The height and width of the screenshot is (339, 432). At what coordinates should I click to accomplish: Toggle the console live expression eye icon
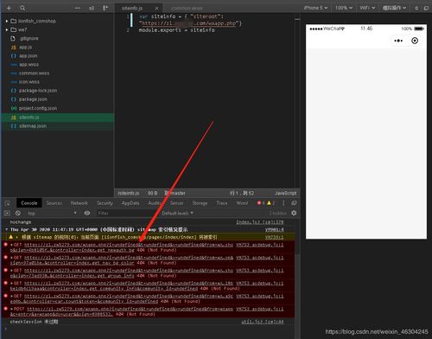tap(87, 213)
